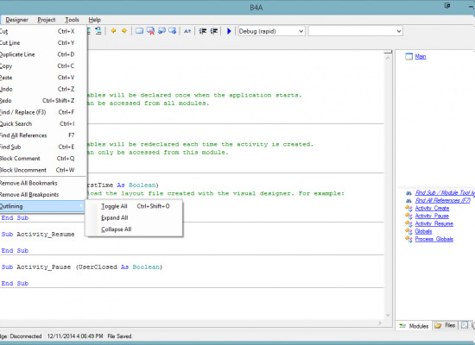Click the indent lines toolbar icon
The width and height of the screenshot is (475, 345).
203,31
